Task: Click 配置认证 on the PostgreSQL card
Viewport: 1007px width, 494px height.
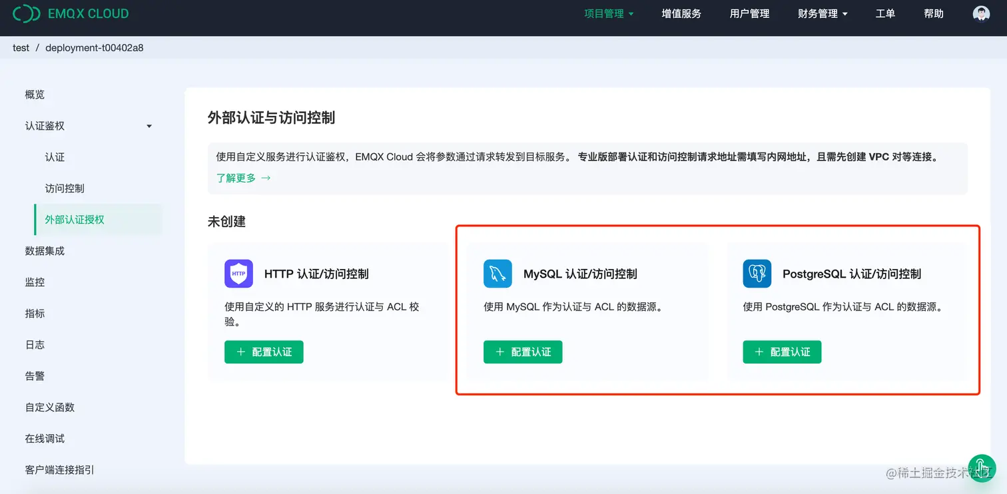Action: point(782,352)
